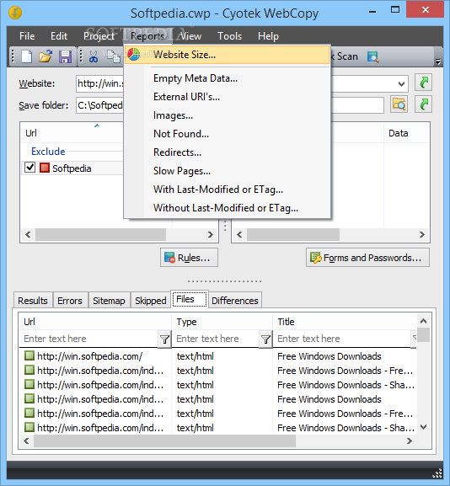Open the Tools menu
450x486 pixels.
click(x=229, y=36)
